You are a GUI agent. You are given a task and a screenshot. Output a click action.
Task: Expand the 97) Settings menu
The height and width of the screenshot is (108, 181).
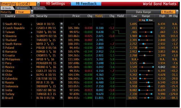[55, 4]
